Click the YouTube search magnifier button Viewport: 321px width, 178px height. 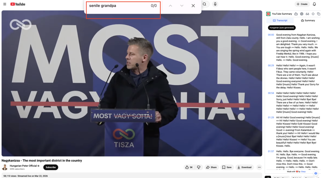[204, 4]
